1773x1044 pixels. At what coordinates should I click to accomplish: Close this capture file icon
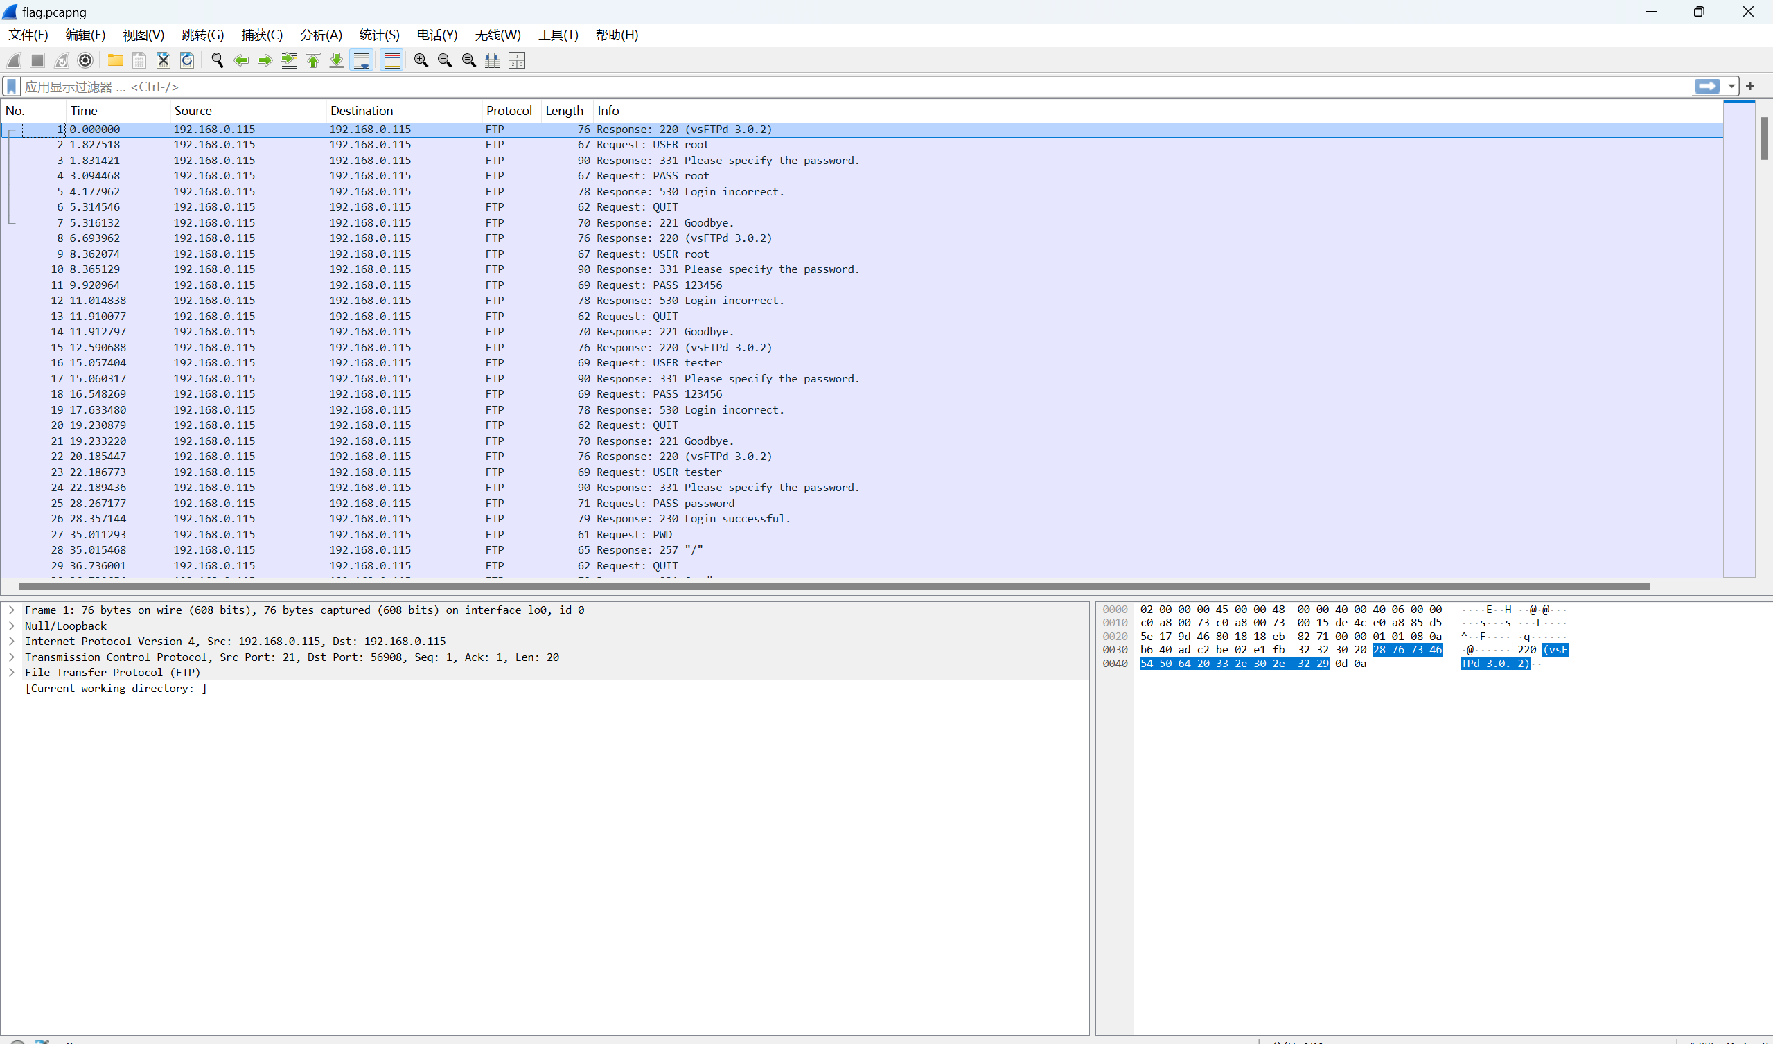164,60
